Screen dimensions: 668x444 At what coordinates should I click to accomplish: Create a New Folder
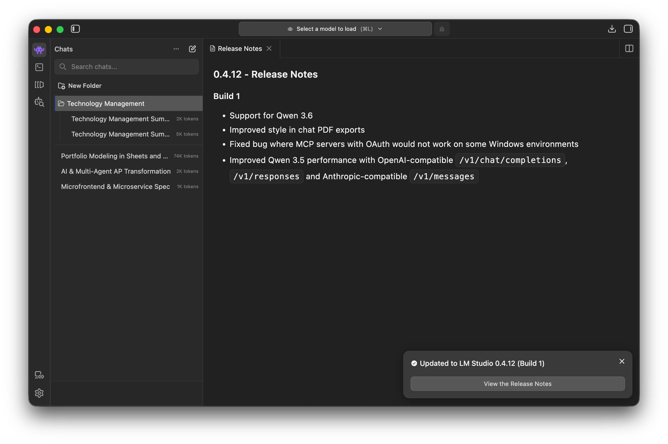pyautogui.click(x=80, y=86)
